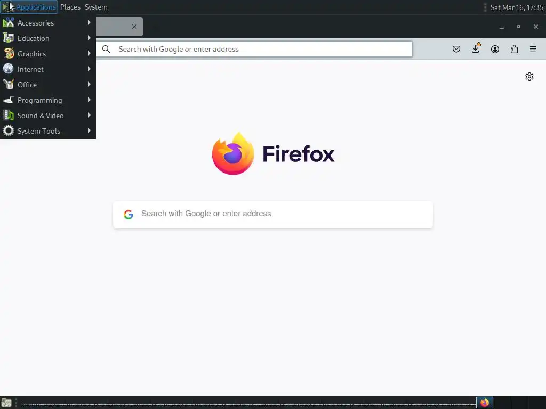The height and width of the screenshot is (409, 546).
Task: Expand arrow next to Accessories
Action: tap(89, 22)
